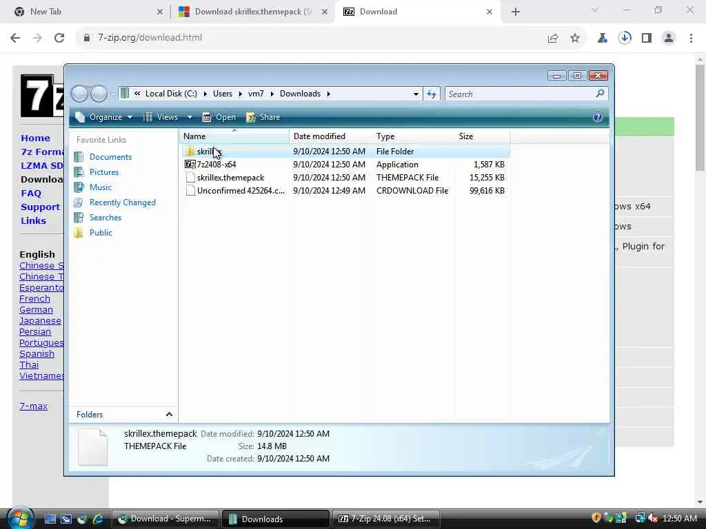
Task: Select skrillex.themepack file row
Action: (345, 178)
